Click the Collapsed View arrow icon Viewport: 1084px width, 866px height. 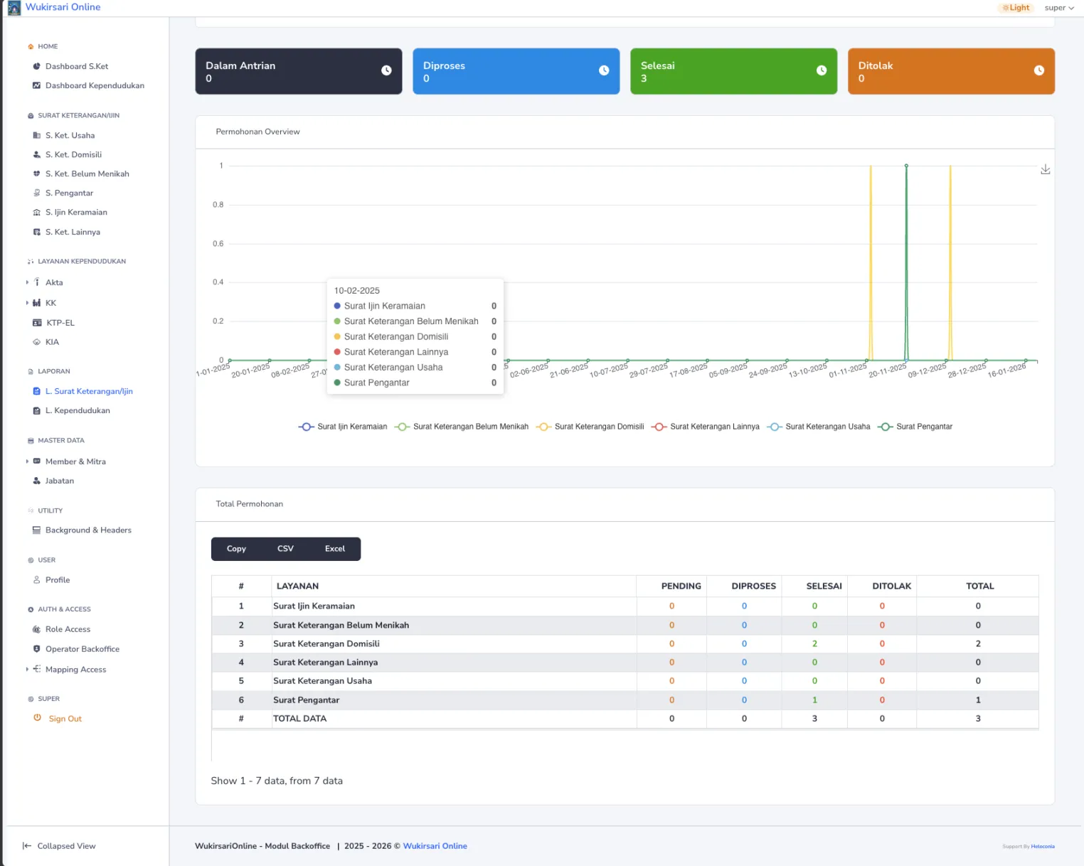(x=27, y=846)
